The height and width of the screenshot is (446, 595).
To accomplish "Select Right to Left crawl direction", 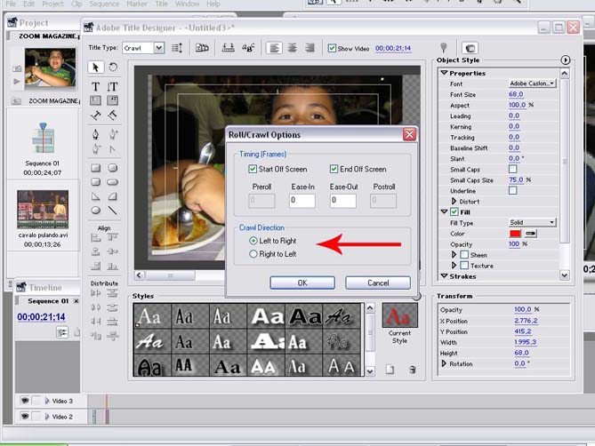I will [253, 254].
